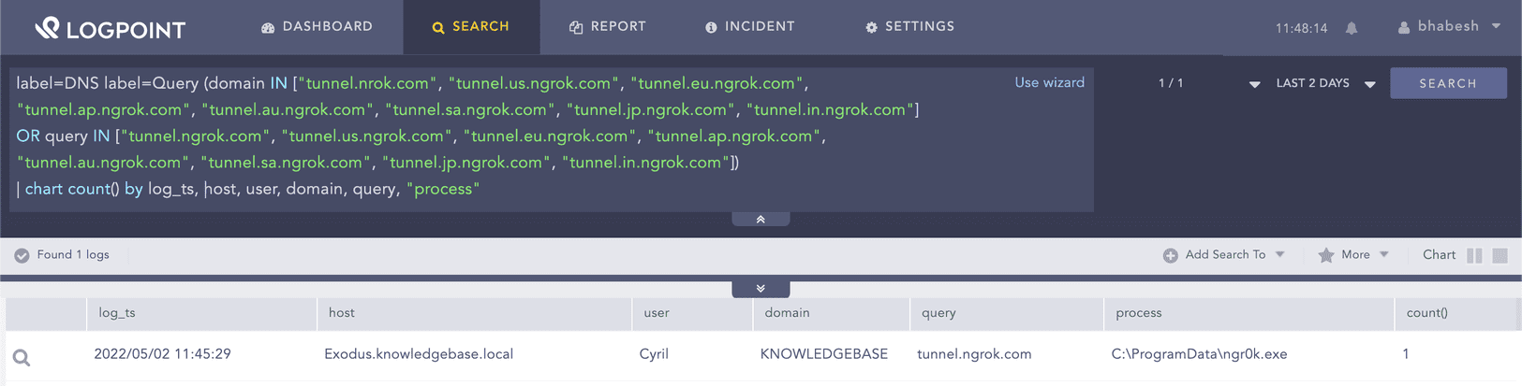This screenshot has width=1522, height=386.
Task: Switch to two-column chart layout icon
Action: pos(1474,255)
